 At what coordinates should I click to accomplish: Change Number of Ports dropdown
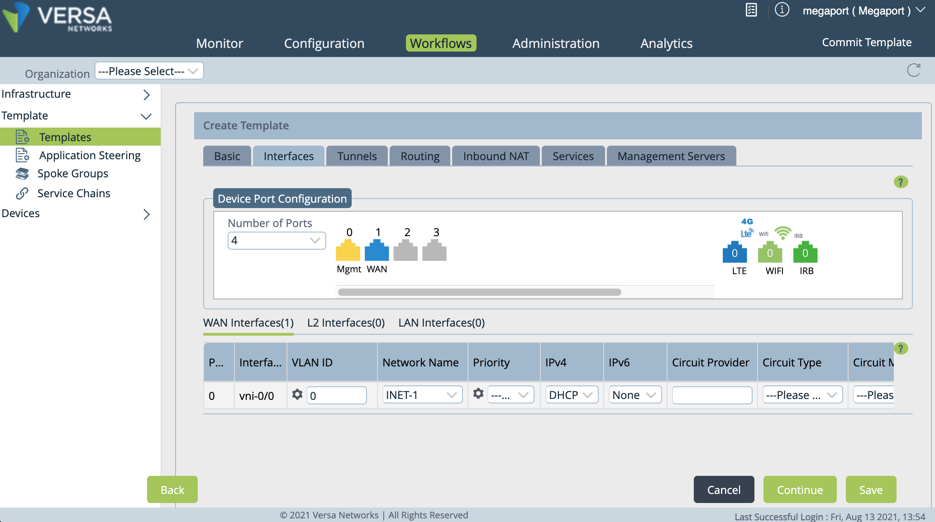(277, 240)
